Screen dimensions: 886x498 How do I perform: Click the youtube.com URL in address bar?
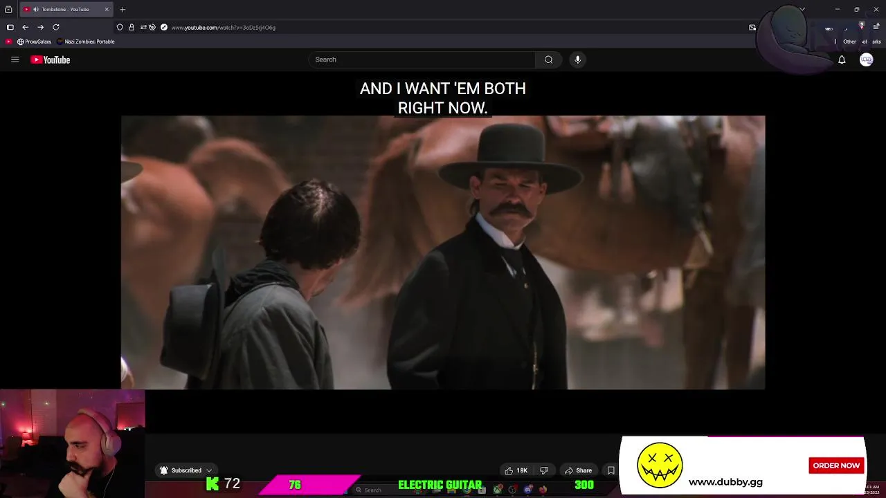(x=224, y=28)
